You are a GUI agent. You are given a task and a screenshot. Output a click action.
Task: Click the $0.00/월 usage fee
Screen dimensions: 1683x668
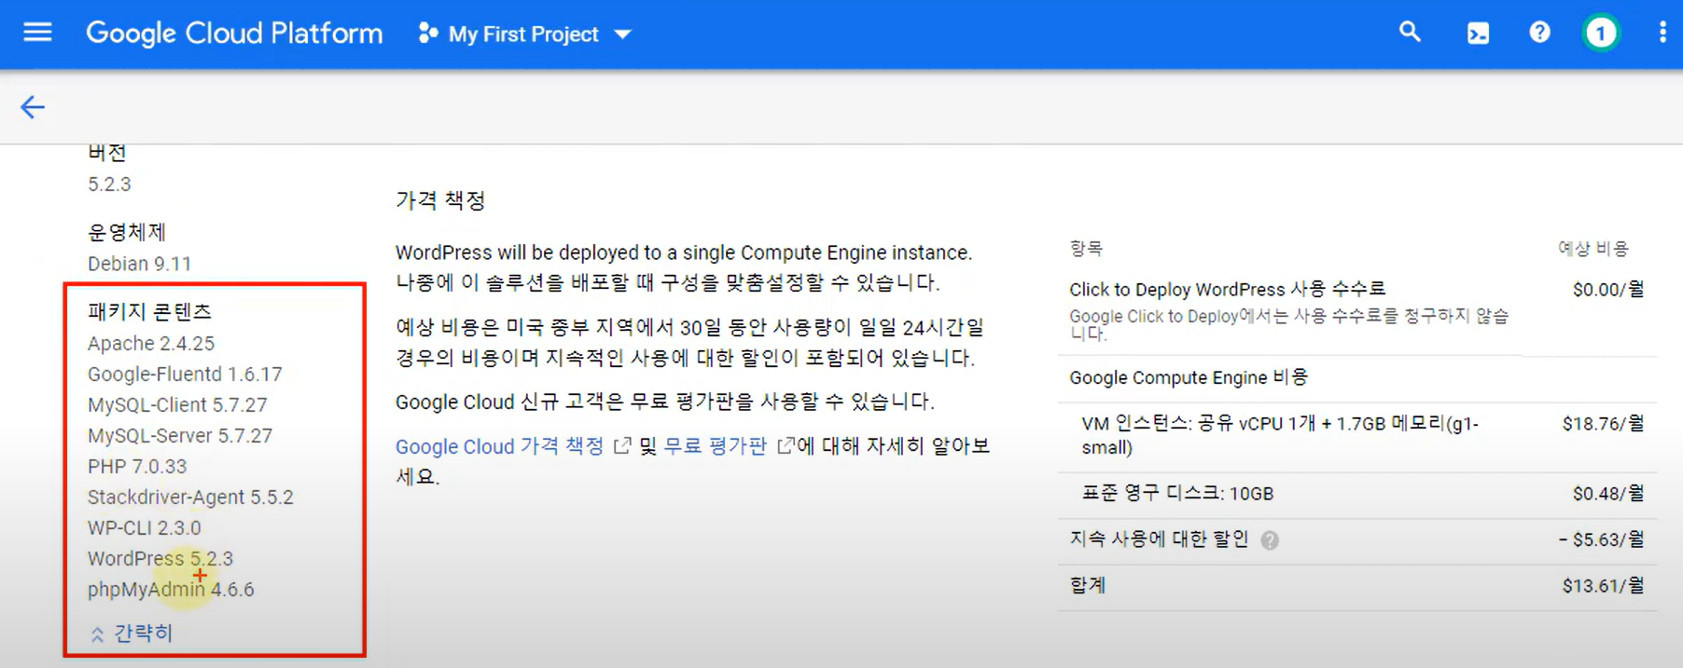tap(1608, 290)
